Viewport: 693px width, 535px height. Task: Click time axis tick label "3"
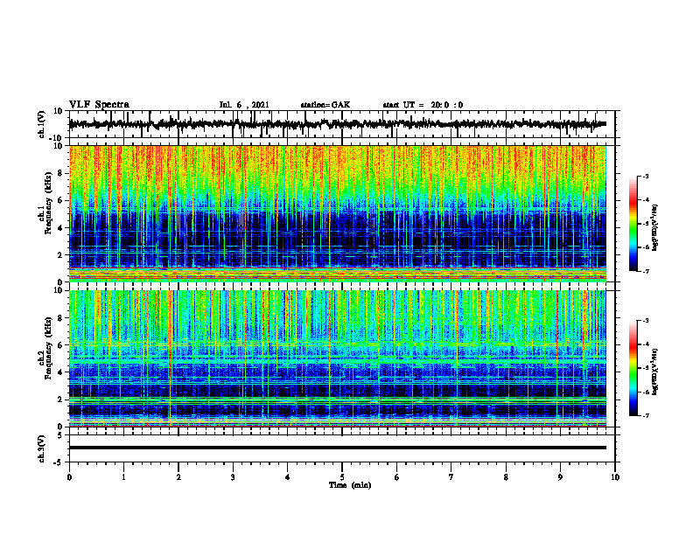point(233,477)
